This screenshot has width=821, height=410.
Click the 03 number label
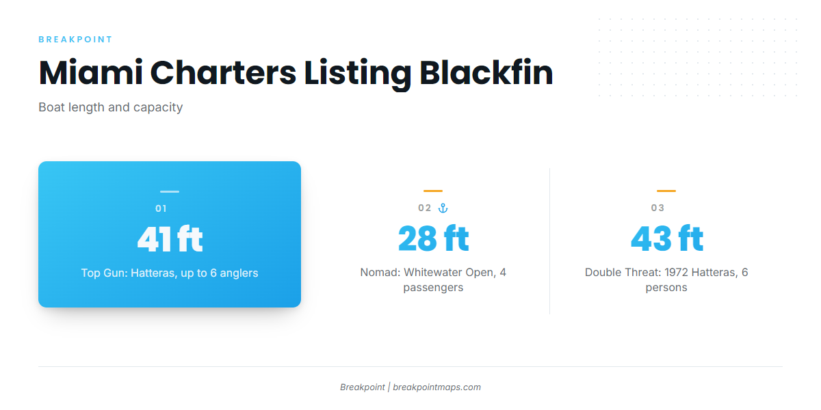pyautogui.click(x=657, y=208)
